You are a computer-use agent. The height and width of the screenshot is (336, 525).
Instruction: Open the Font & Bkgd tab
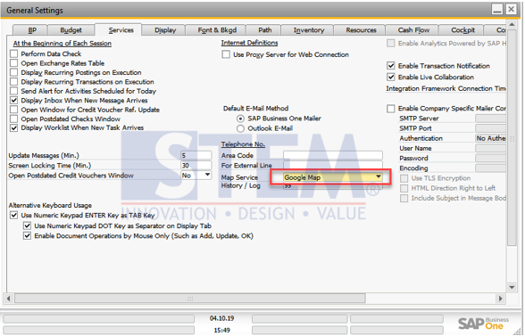tap(217, 30)
